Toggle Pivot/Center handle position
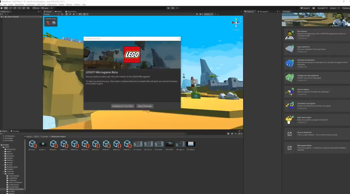The height and width of the screenshot is (194, 350). pos(36,8)
